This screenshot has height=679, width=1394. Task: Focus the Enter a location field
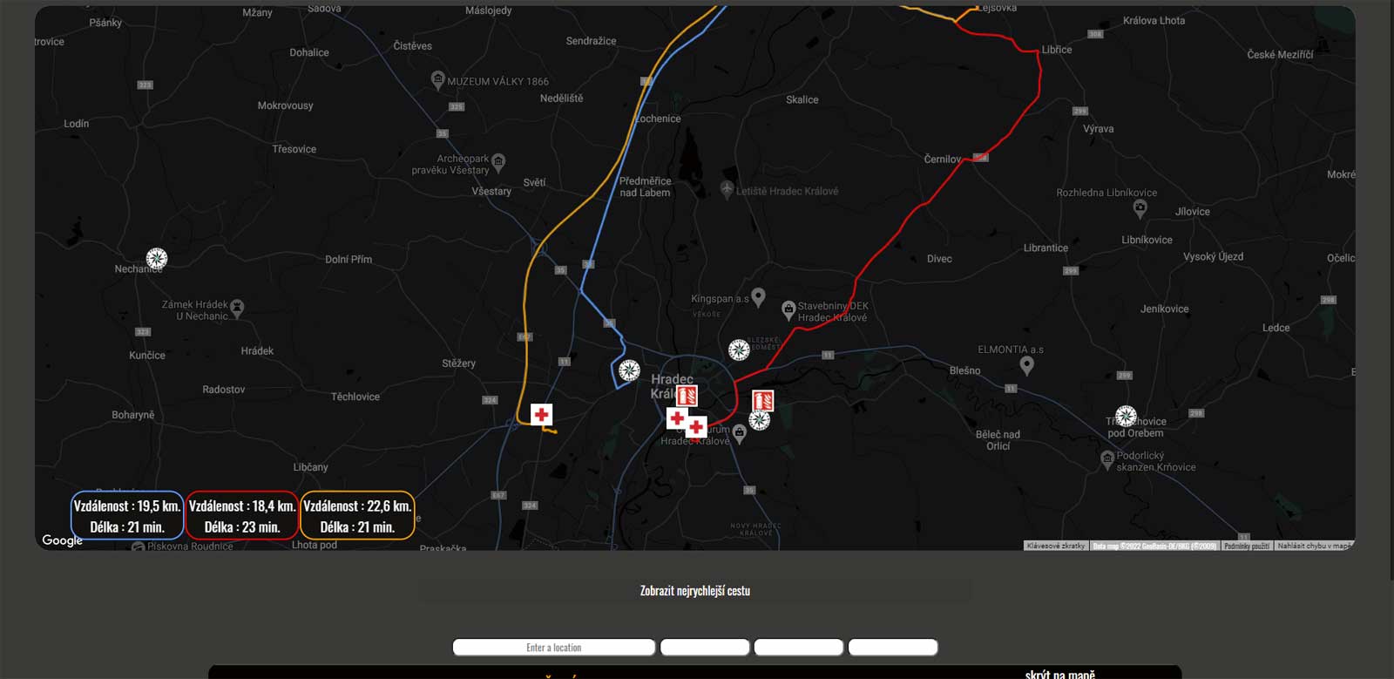tap(554, 648)
